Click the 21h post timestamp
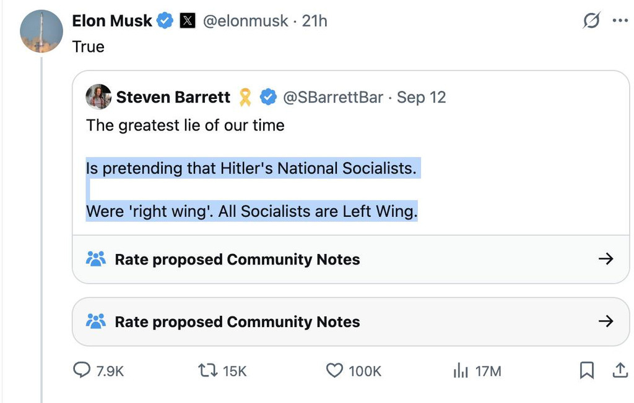This screenshot has height=403, width=634. (315, 21)
